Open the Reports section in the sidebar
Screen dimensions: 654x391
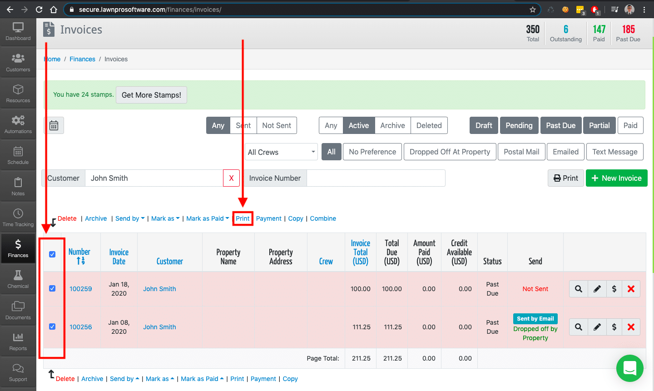(18, 341)
